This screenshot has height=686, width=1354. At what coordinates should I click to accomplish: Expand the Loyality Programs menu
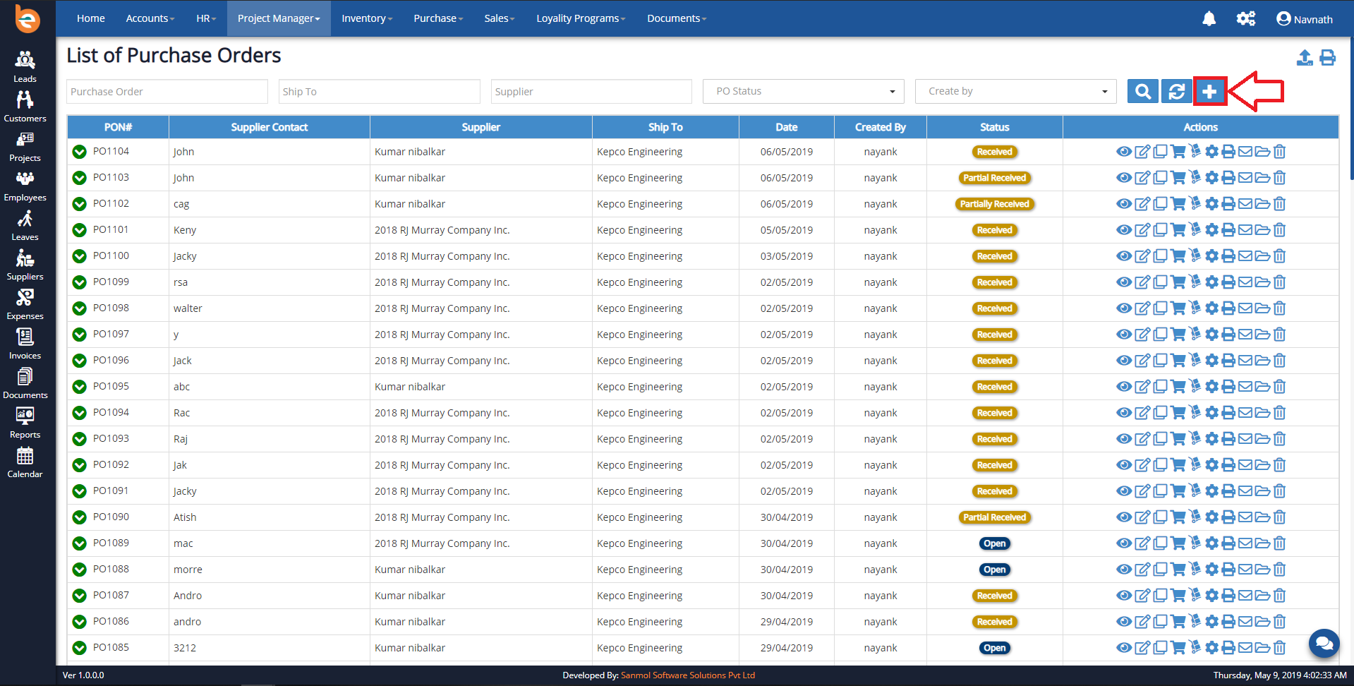(581, 18)
